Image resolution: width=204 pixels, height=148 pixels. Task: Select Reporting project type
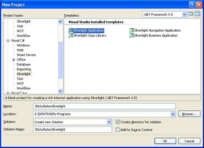(x=24, y=69)
